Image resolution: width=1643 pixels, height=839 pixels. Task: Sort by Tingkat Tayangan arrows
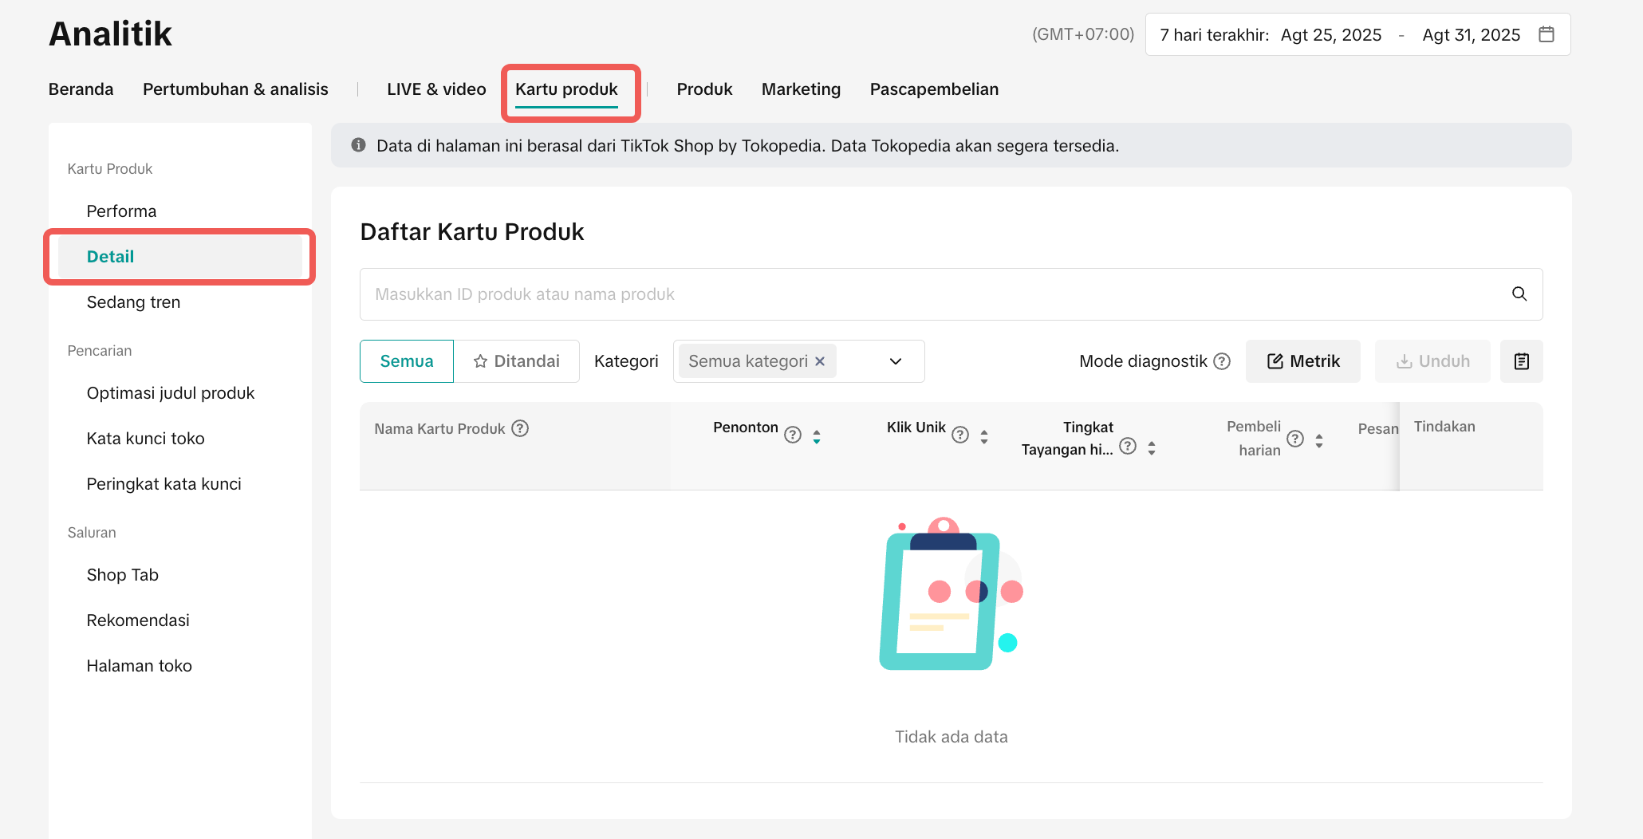click(1152, 448)
